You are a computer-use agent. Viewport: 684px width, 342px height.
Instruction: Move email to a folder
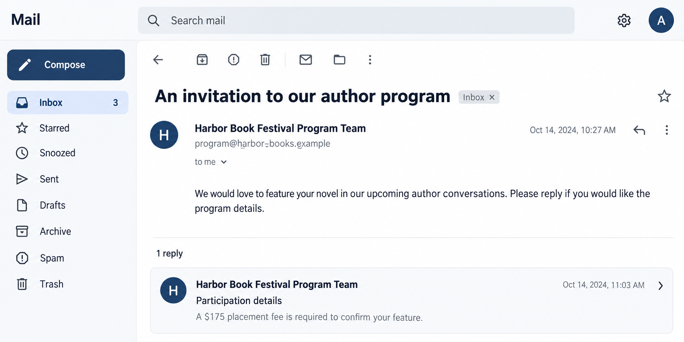(x=339, y=60)
